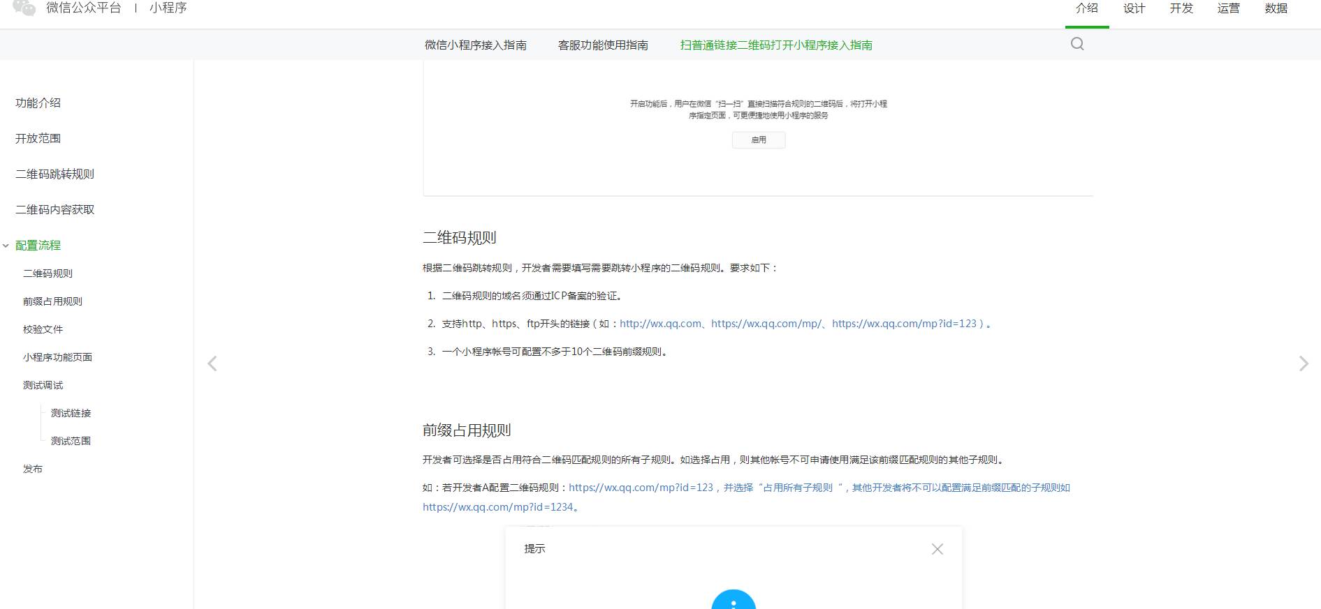Open link http://wx.qq.com
Viewport: 1321px width, 609px height.
(x=660, y=324)
